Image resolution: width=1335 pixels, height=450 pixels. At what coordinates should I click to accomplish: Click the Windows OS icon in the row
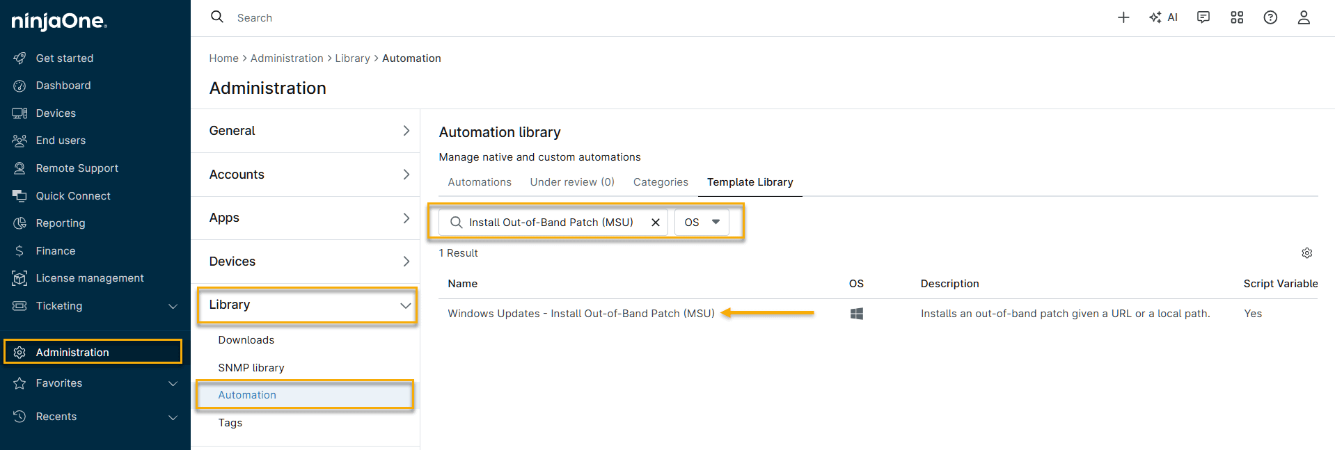[857, 314]
